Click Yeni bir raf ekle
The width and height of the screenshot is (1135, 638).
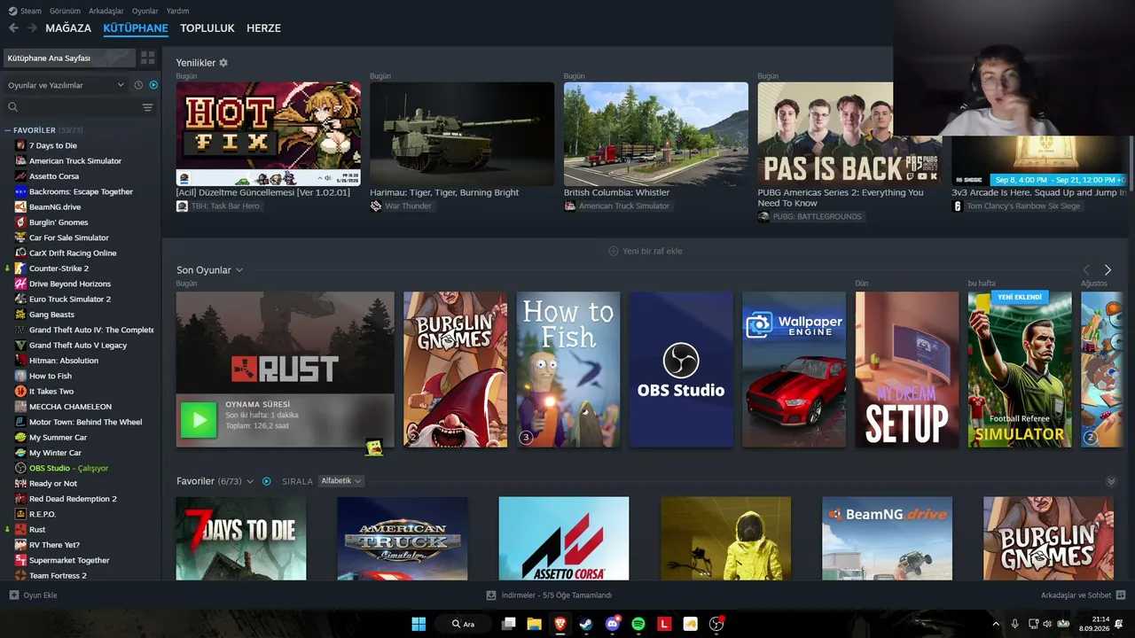tap(645, 251)
